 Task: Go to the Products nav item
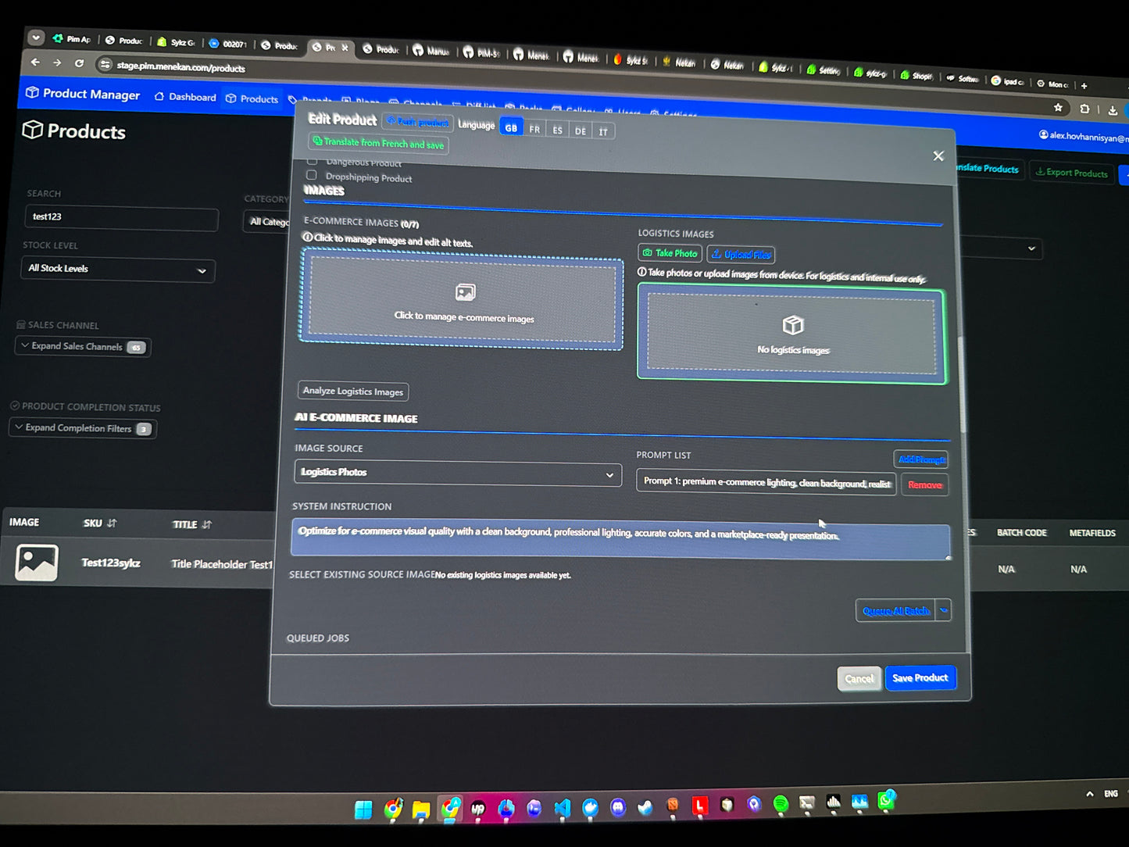[x=252, y=98]
